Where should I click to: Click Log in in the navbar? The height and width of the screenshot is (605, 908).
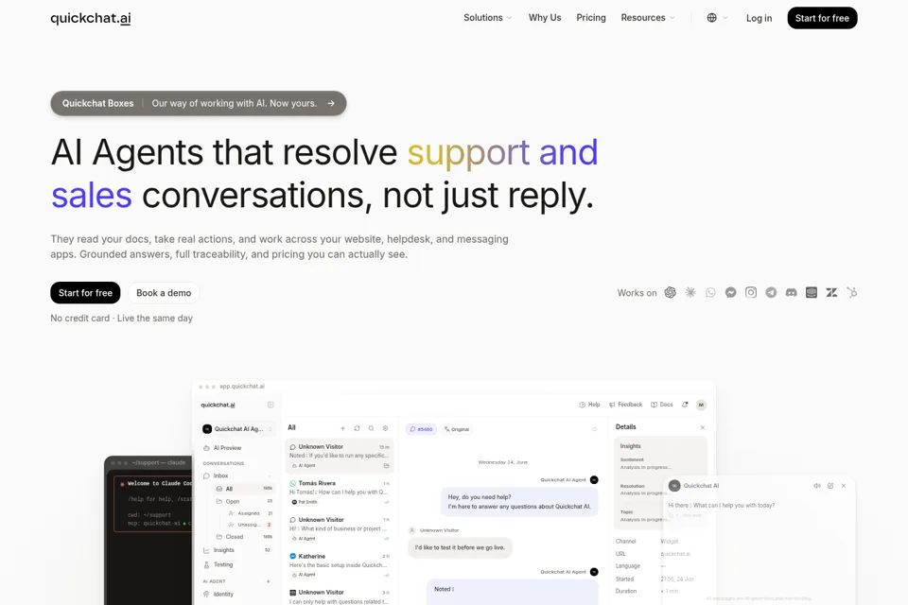[x=759, y=18]
